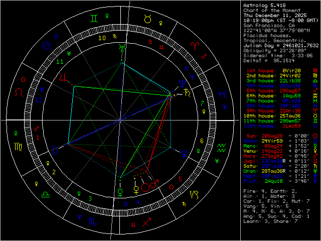The image size is (321, 241).
Task: Click the large red Sun circle inside the wheel
Action: (x=145, y=187)
